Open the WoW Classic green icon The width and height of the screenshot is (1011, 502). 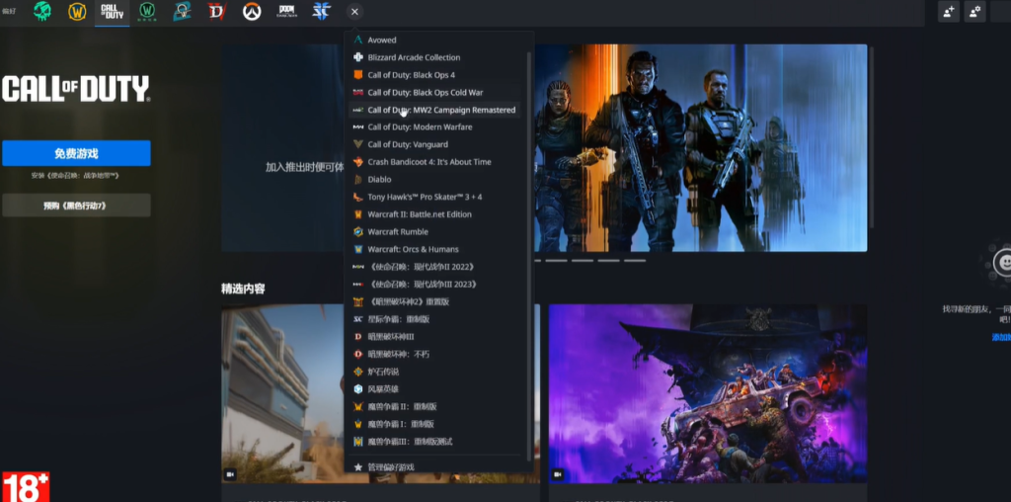[x=147, y=12]
